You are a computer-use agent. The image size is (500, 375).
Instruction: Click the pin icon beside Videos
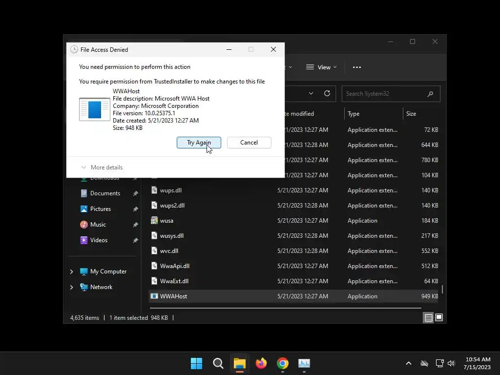coord(135,240)
